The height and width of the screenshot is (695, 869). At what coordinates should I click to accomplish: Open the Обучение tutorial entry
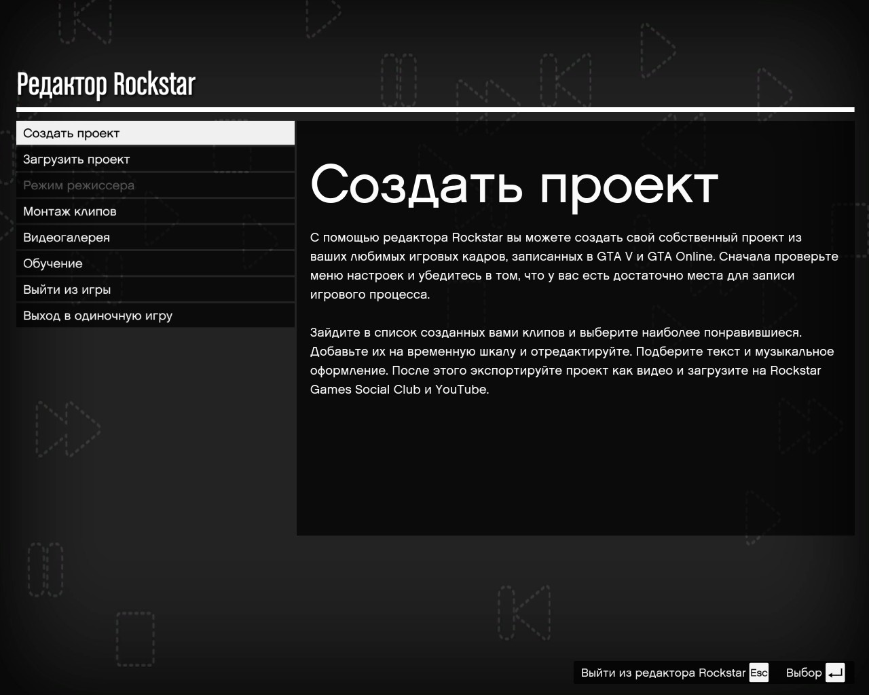155,263
